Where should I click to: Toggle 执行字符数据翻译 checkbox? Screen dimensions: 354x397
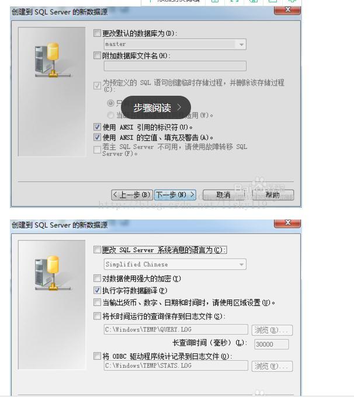click(97, 290)
